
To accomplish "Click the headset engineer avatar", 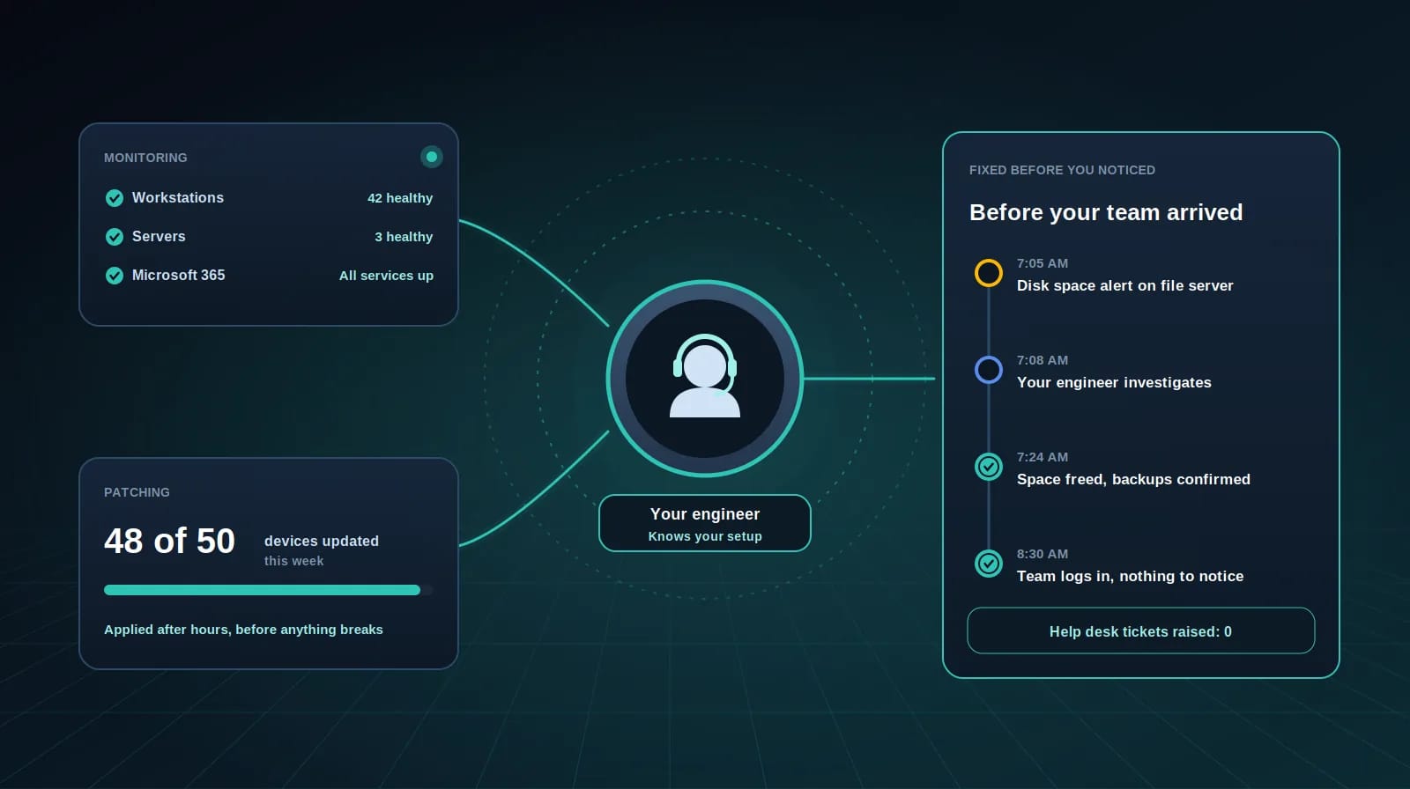I will pos(705,379).
